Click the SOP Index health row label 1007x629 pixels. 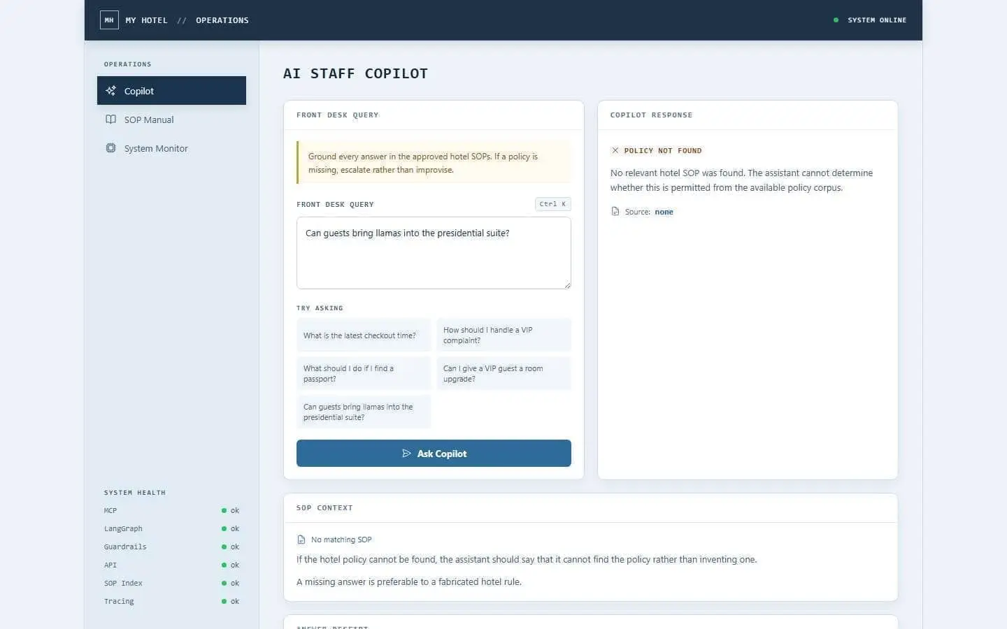123,584
